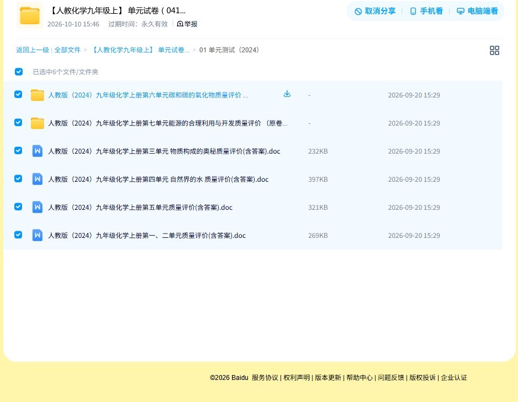Image resolution: width=518 pixels, height=402 pixels.
Task: Click folder icon of 第七单元能源的合理利用 row
Action: (37, 123)
